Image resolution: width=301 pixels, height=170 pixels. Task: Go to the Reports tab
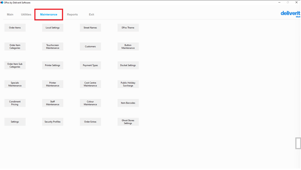click(72, 14)
